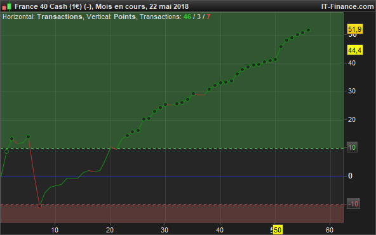
Task: Click the chart title 'France 40 Cash (1€) (-)'
Action: pos(53,6)
